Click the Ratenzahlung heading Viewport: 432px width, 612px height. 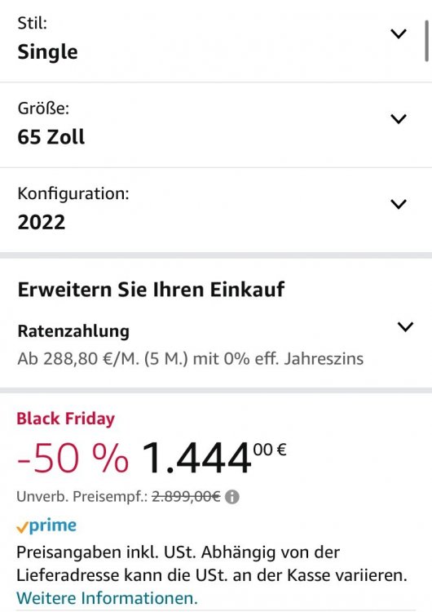tap(73, 331)
